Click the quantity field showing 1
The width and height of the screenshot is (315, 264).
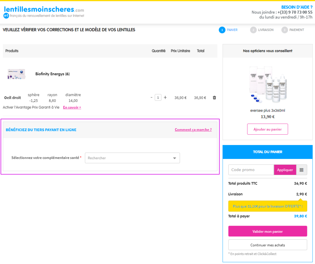click(x=158, y=97)
